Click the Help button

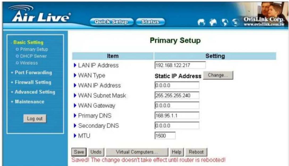(177, 152)
